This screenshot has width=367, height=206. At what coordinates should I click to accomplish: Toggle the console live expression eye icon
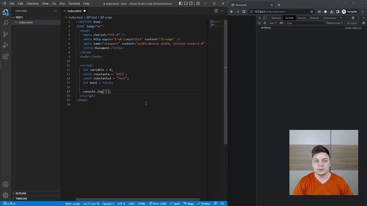282,23
